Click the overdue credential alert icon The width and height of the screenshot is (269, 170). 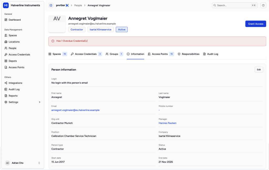pos(53,41)
